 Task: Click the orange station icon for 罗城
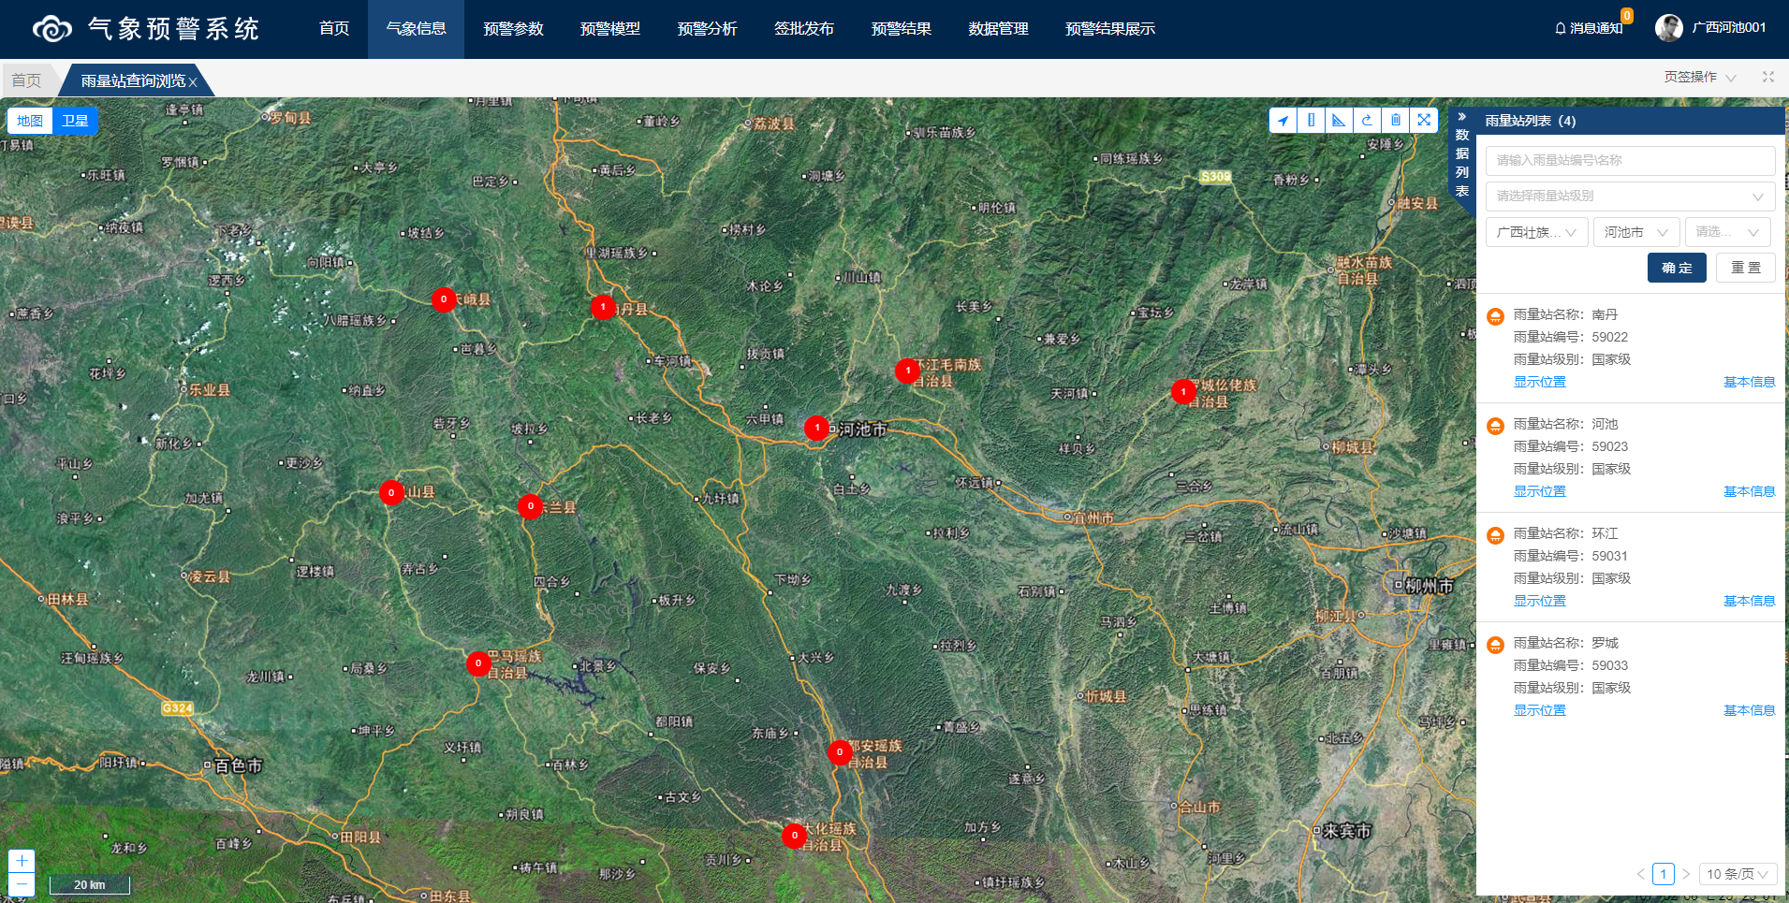[x=1495, y=645]
